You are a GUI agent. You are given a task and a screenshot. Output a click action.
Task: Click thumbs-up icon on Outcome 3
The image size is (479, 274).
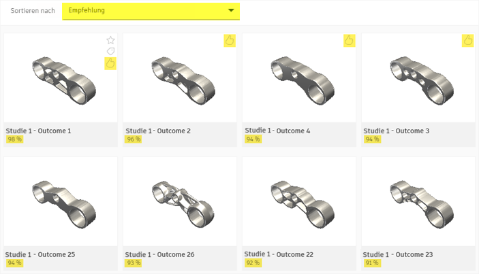(468, 41)
